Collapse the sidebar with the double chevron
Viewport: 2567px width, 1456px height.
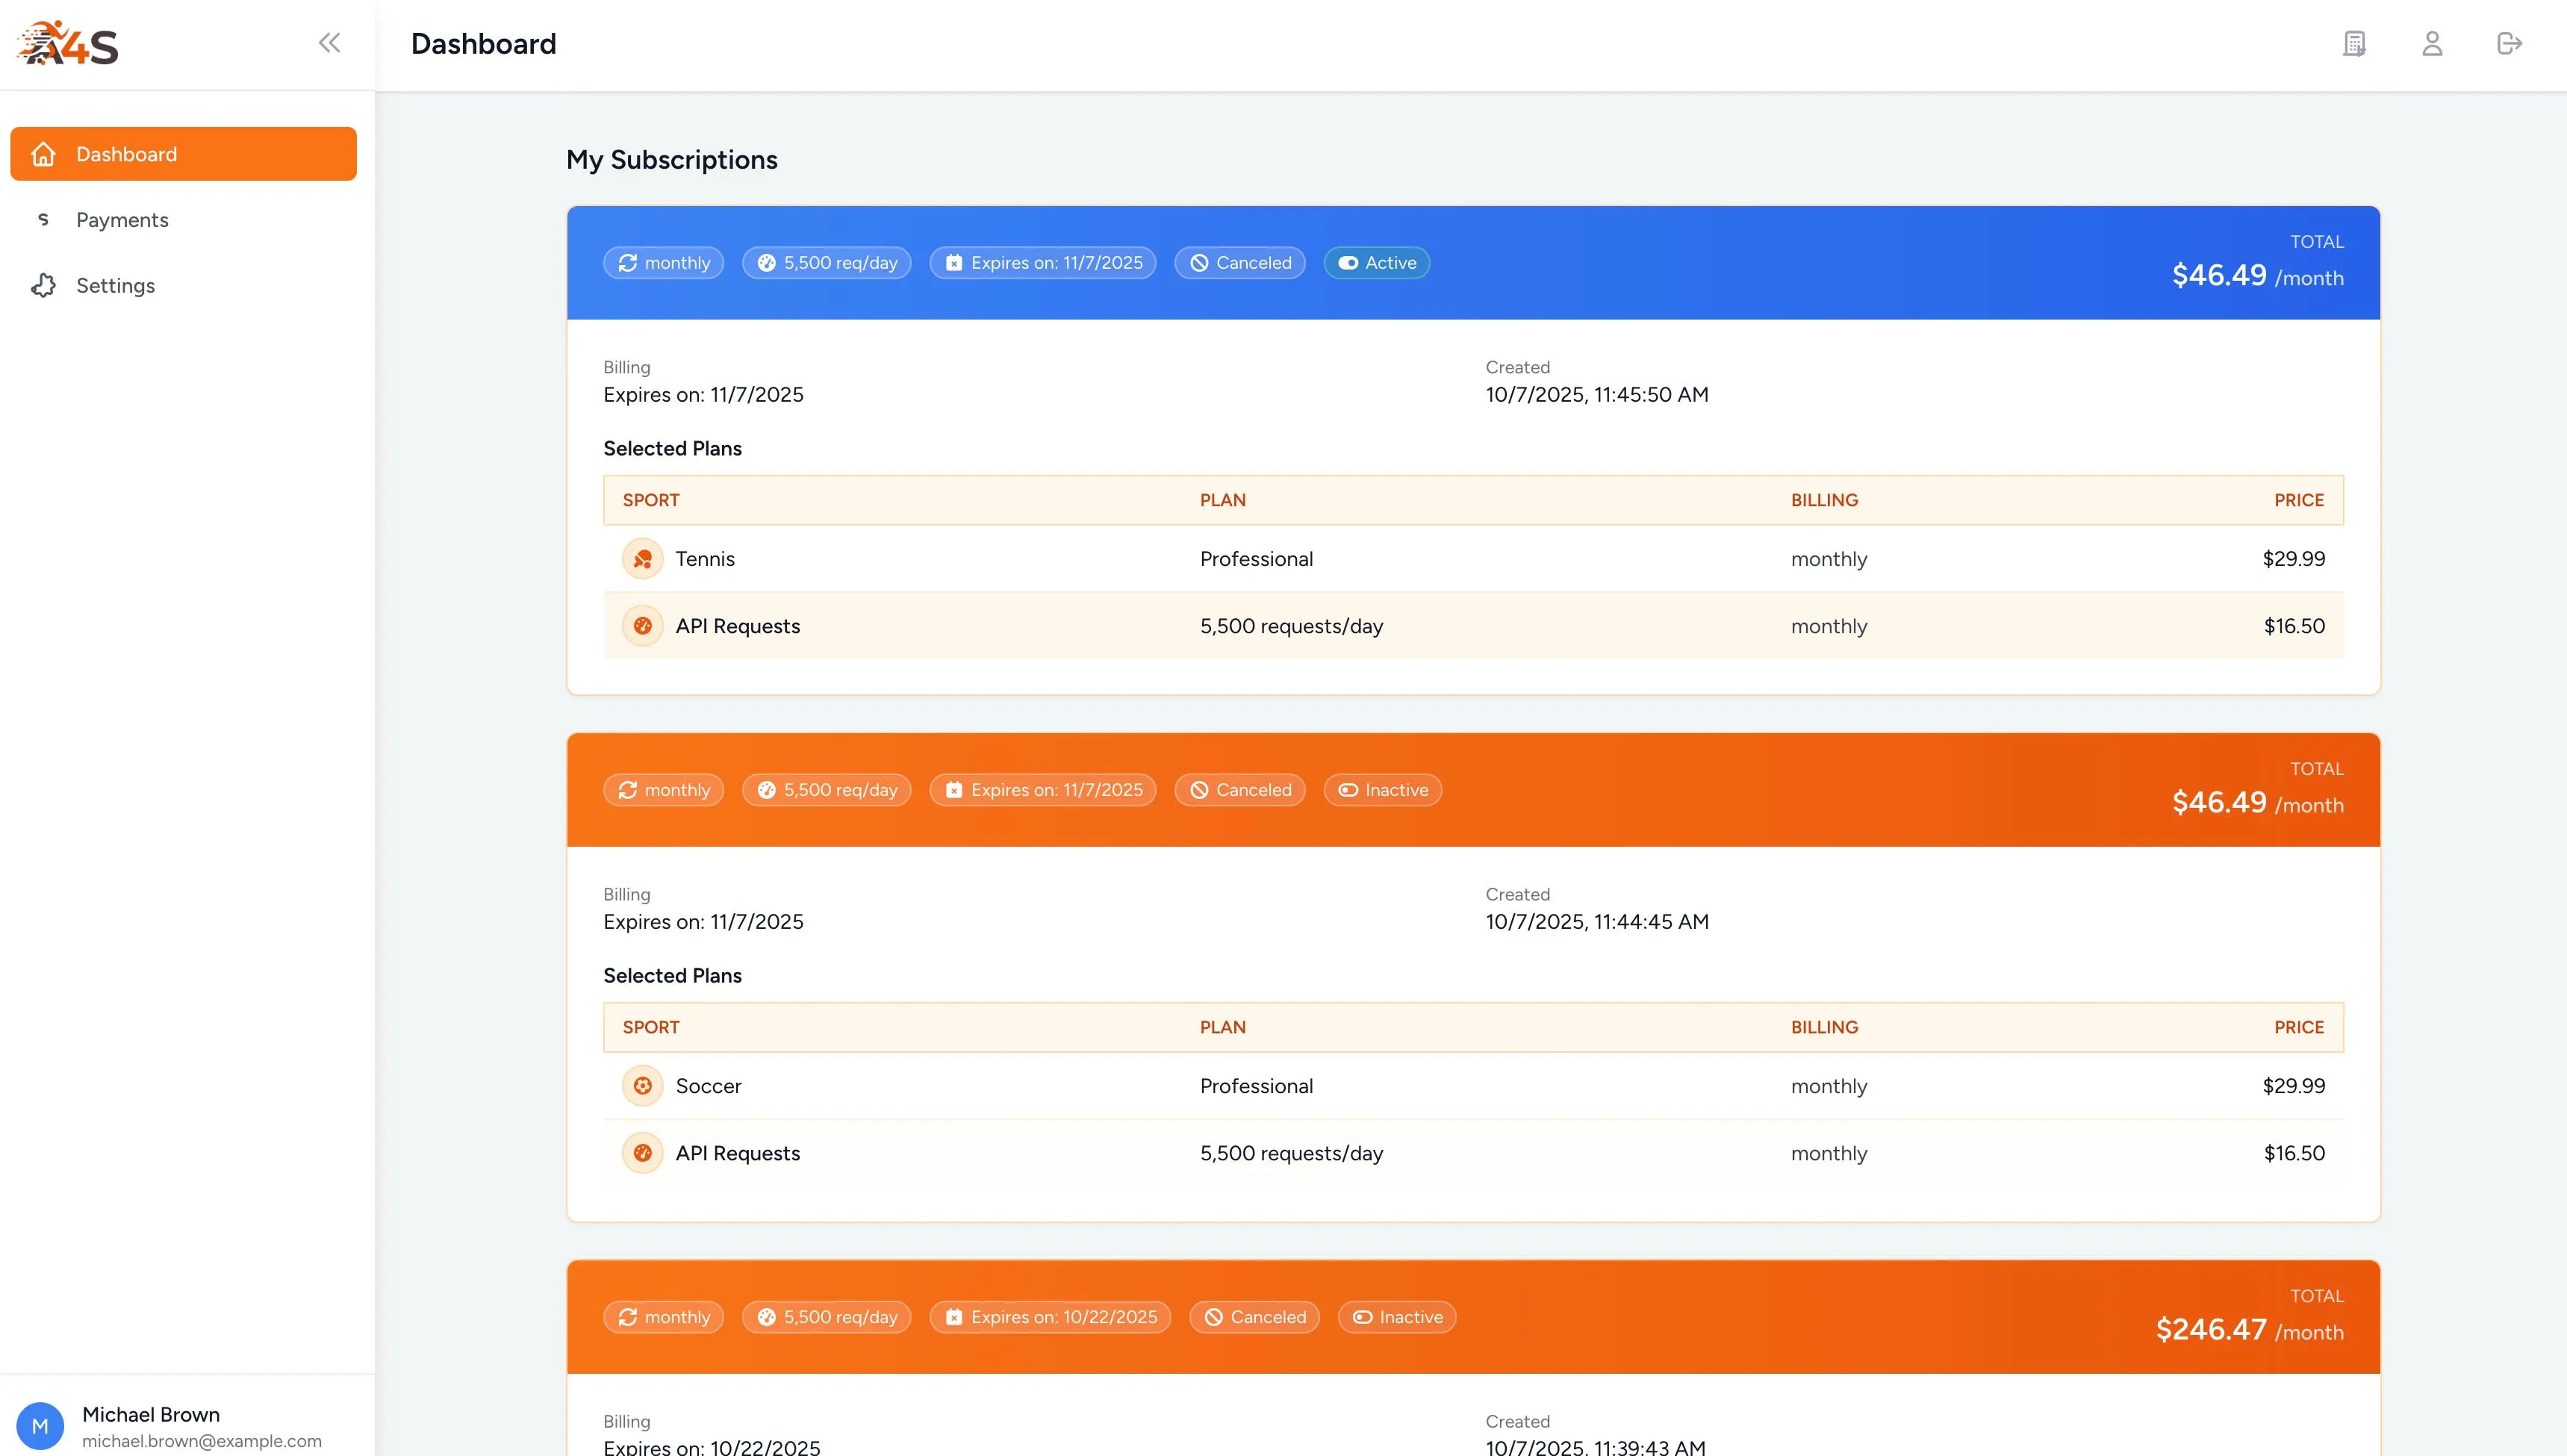click(x=330, y=42)
